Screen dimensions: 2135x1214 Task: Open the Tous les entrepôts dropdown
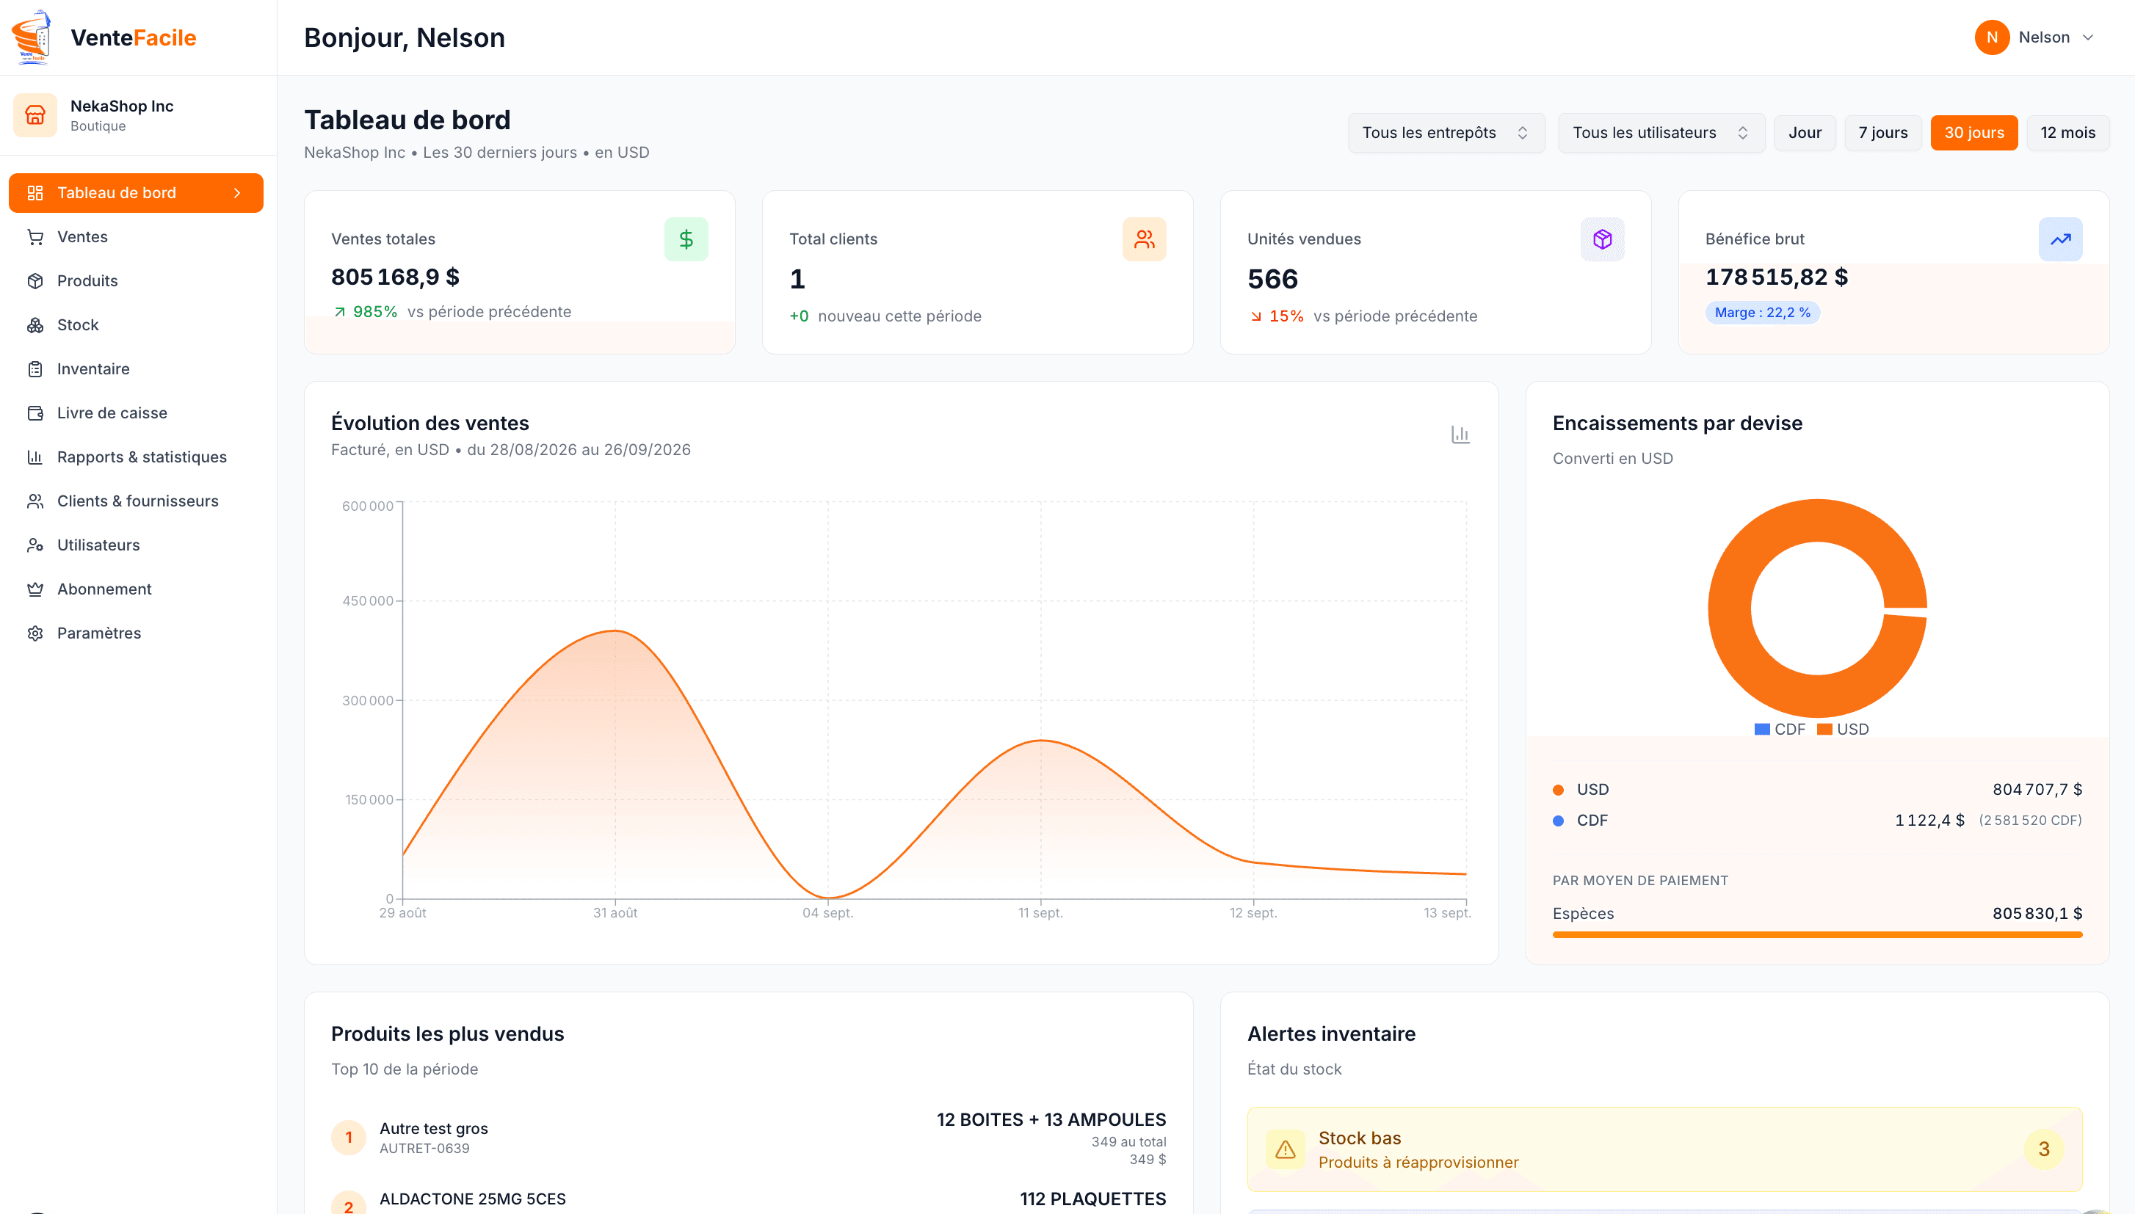[x=1446, y=133]
